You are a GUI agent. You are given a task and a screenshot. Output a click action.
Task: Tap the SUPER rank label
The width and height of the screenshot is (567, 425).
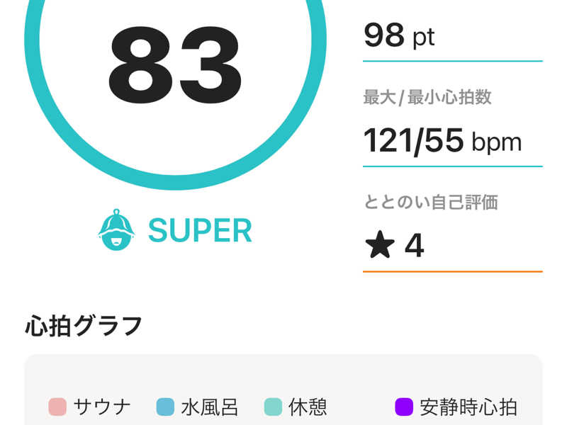[200, 230]
